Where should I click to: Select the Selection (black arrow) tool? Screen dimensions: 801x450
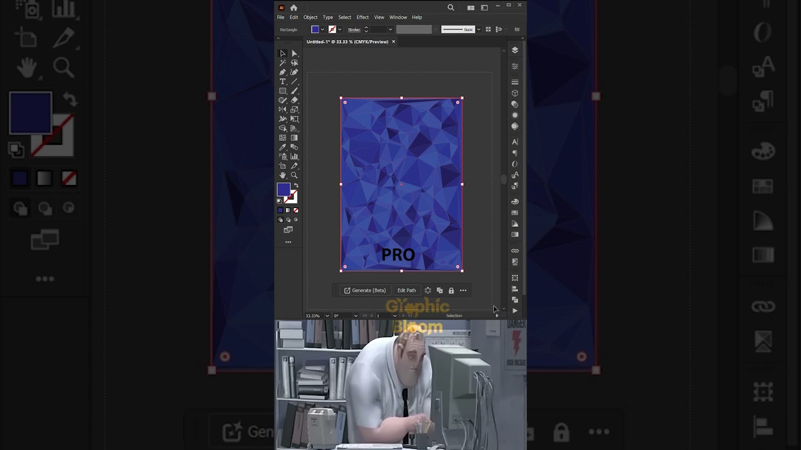tap(282, 53)
